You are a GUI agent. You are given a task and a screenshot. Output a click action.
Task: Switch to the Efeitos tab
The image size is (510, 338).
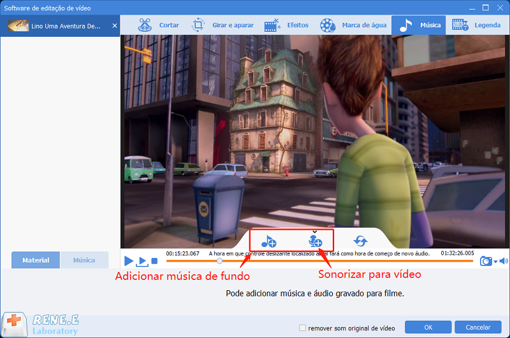(x=286, y=25)
